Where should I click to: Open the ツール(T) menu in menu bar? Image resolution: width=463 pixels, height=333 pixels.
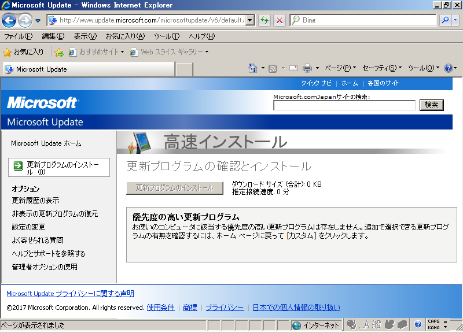[x=166, y=36]
